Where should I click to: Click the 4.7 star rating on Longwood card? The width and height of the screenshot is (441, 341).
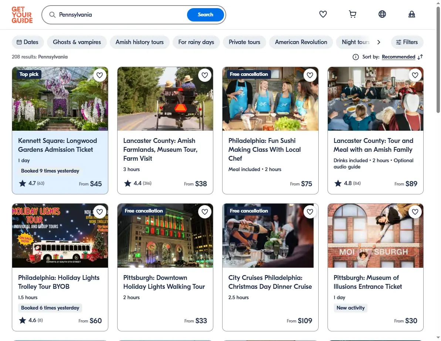pyautogui.click(x=31, y=183)
